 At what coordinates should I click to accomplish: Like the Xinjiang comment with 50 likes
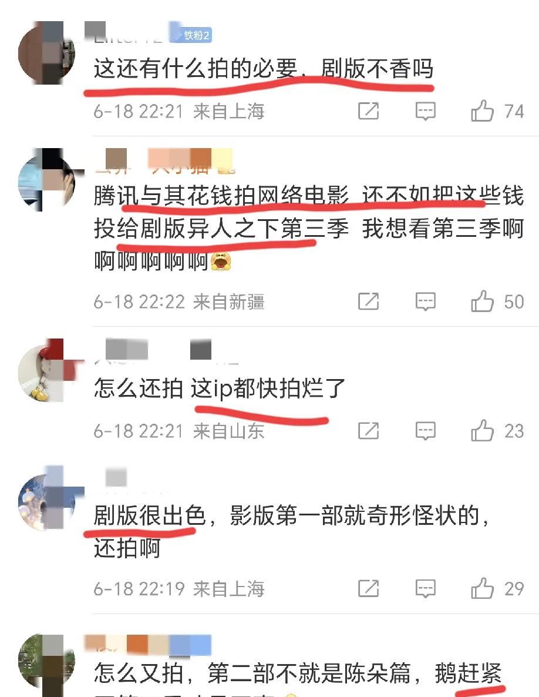pos(482,301)
